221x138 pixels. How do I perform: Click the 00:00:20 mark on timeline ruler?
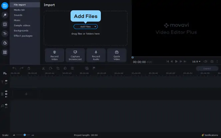84,73
